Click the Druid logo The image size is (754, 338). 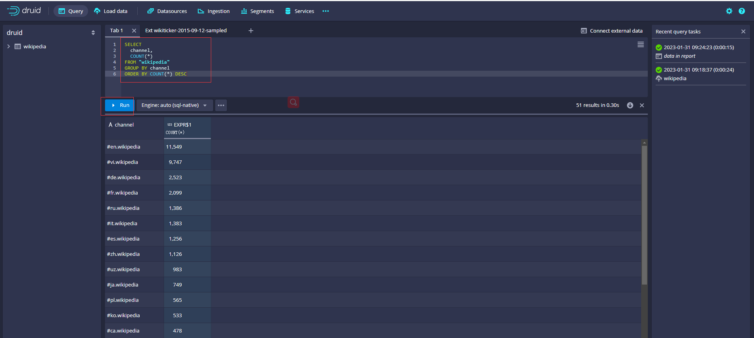pos(24,11)
